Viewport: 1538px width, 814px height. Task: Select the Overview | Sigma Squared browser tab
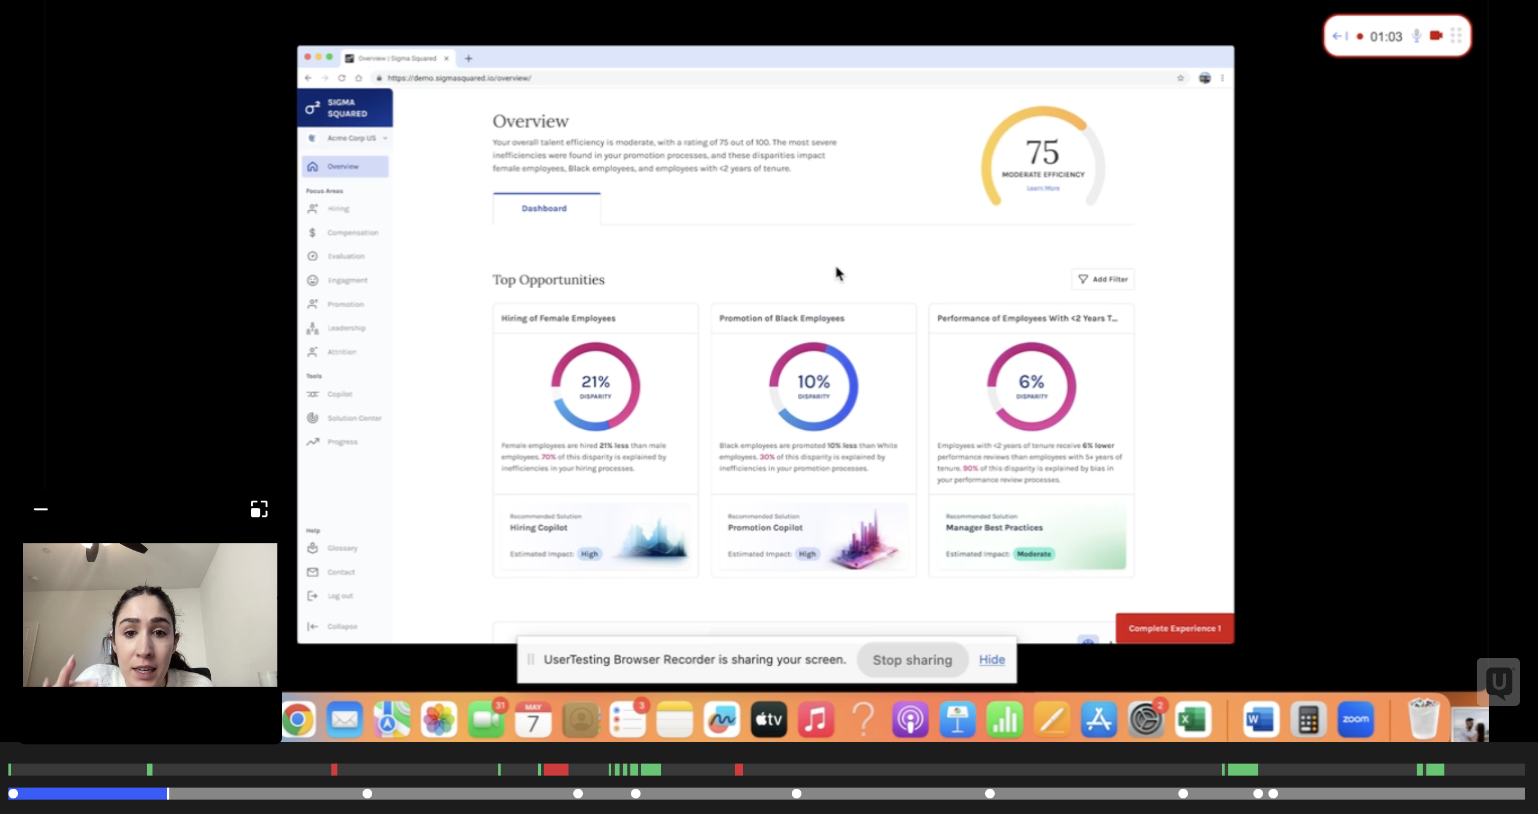coord(397,58)
